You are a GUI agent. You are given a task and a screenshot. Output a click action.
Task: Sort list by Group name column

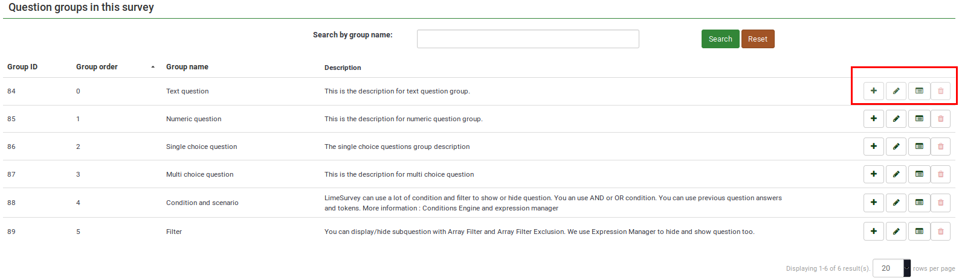pyautogui.click(x=187, y=67)
